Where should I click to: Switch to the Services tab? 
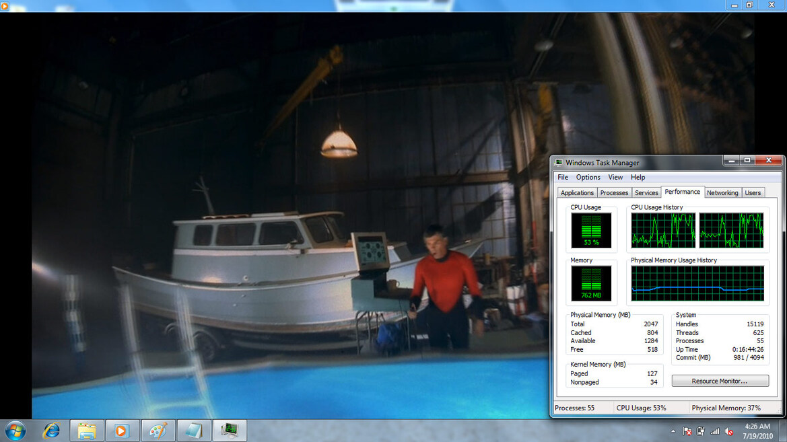pyautogui.click(x=646, y=192)
